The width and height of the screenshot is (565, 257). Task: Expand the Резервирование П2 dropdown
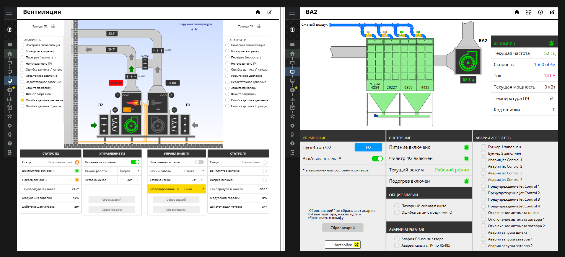coord(194,189)
